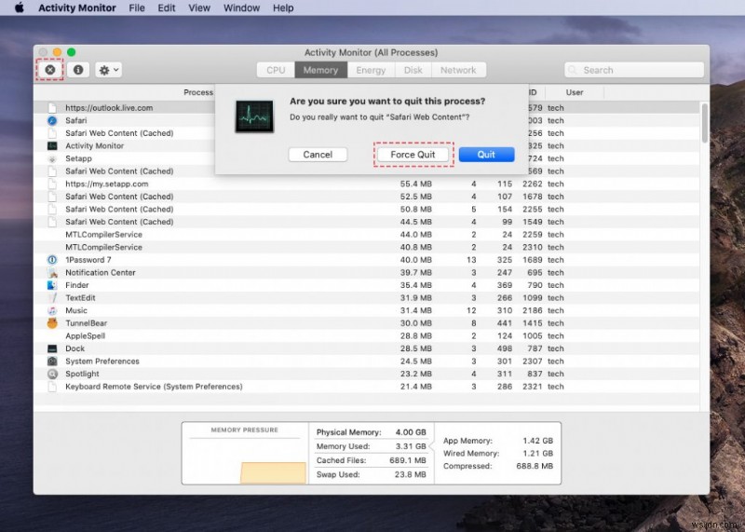Sort by the User column header
The height and width of the screenshot is (532, 745).
tap(575, 92)
